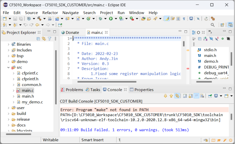Select the C/C++ perspective button

point(230,25)
